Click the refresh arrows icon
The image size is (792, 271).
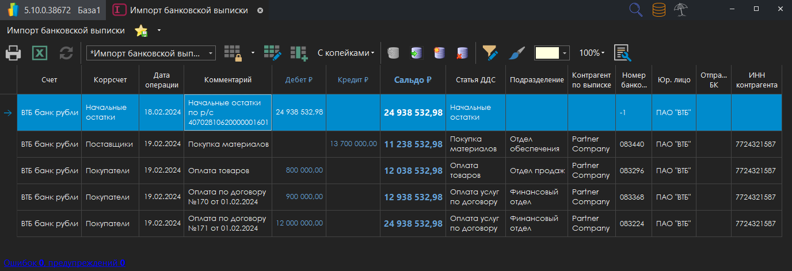(66, 54)
